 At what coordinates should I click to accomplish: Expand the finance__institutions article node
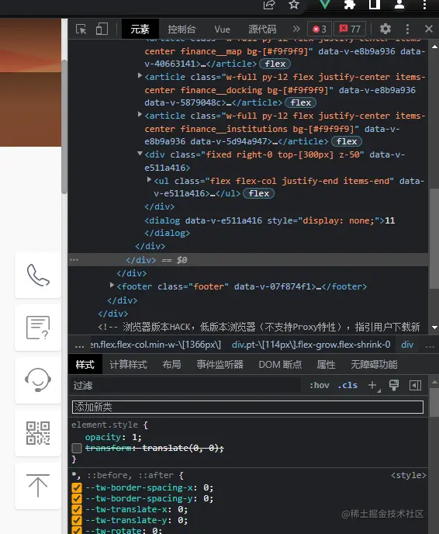click(140, 114)
